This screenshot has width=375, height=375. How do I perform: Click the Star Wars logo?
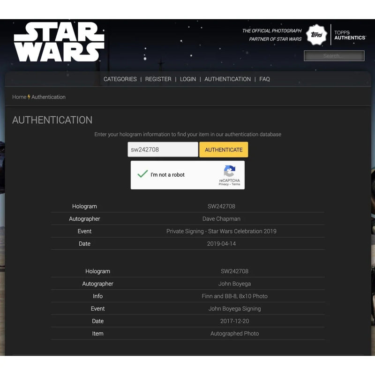pos(59,42)
